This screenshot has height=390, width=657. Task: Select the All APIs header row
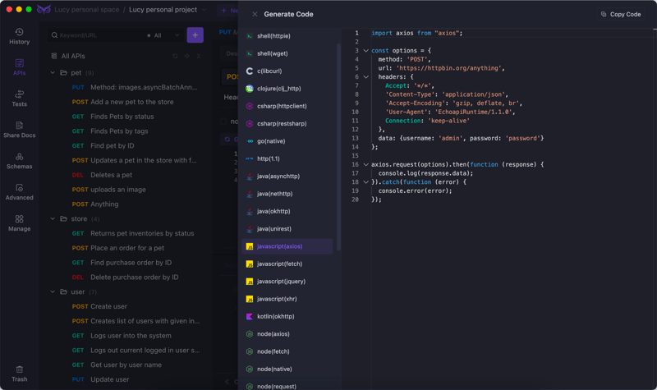point(126,56)
